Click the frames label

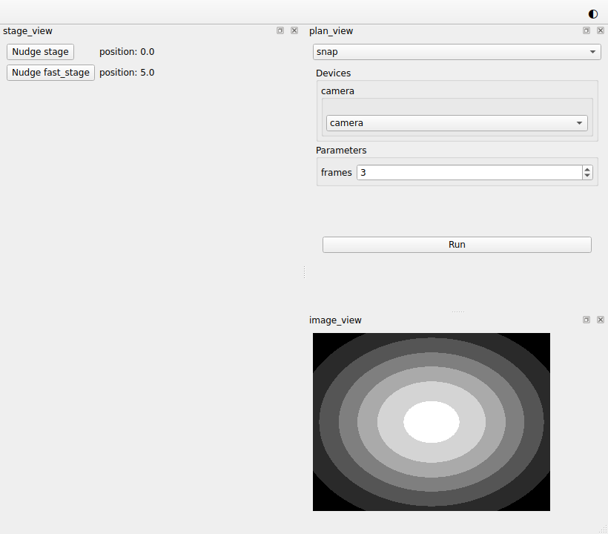coord(336,173)
